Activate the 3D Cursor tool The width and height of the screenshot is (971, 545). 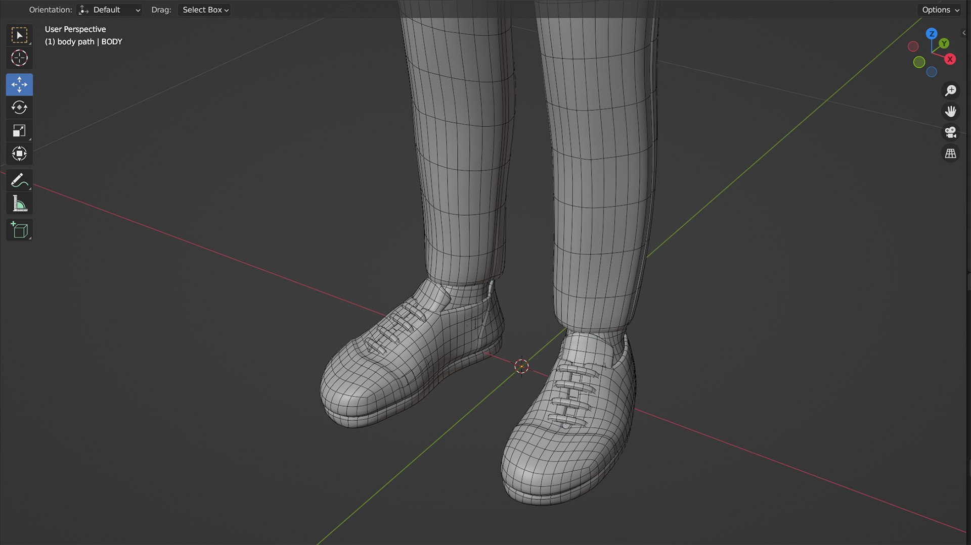(x=19, y=58)
